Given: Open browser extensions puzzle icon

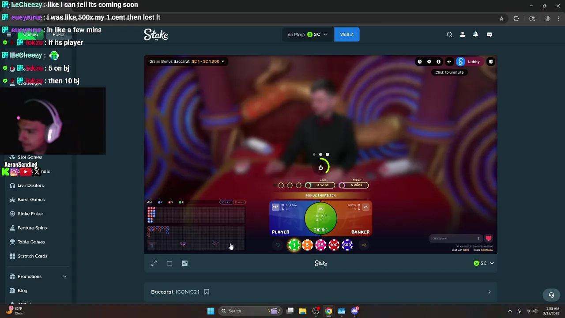Looking at the screenshot, I should [x=516, y=19].
